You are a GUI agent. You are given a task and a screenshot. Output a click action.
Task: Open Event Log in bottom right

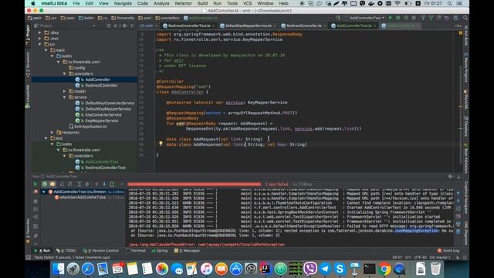tap(448, 251)
